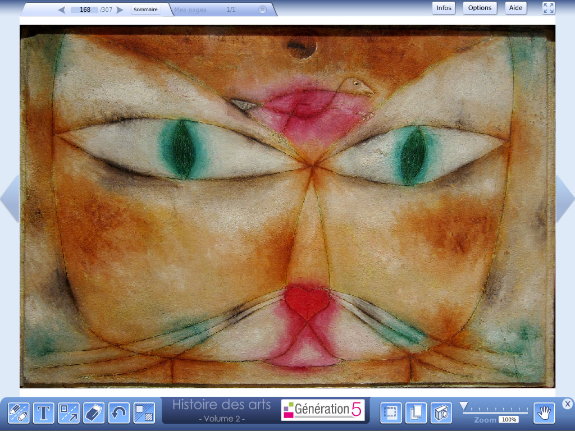The image size is (575, 431).
Task: Click the Zoom slider track
Action: point(494,411)
